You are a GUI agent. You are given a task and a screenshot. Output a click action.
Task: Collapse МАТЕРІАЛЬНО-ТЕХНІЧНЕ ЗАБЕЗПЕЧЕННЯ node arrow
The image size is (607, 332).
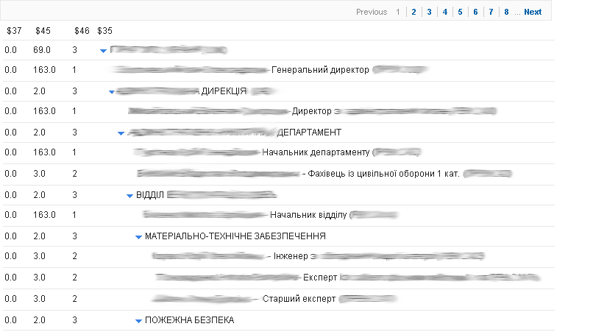coord(138,237)
